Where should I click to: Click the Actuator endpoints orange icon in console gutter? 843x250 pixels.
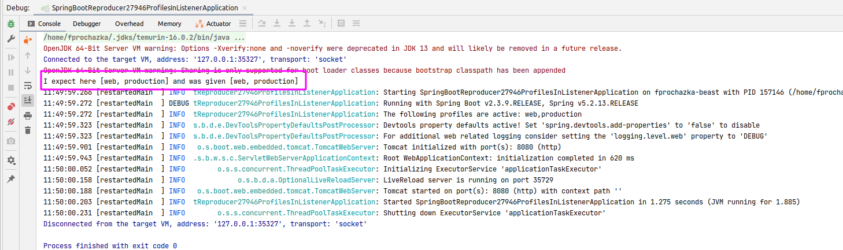tap(27, 40)
